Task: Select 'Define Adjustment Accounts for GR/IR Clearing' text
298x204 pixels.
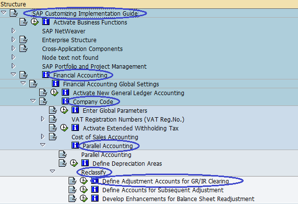Action: tap(166, 181)
